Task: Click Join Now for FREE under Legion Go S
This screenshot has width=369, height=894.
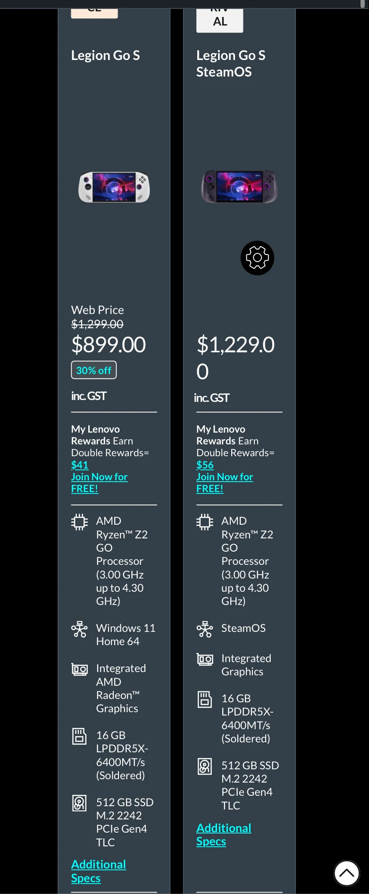Action: [x=99, y=483]
